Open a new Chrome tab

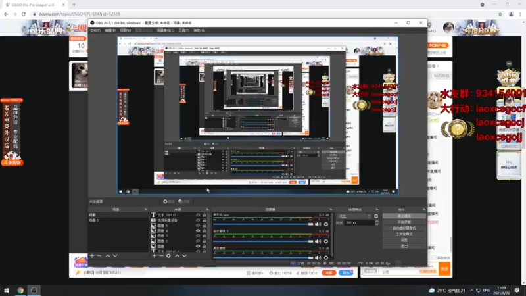coord(74,5)
